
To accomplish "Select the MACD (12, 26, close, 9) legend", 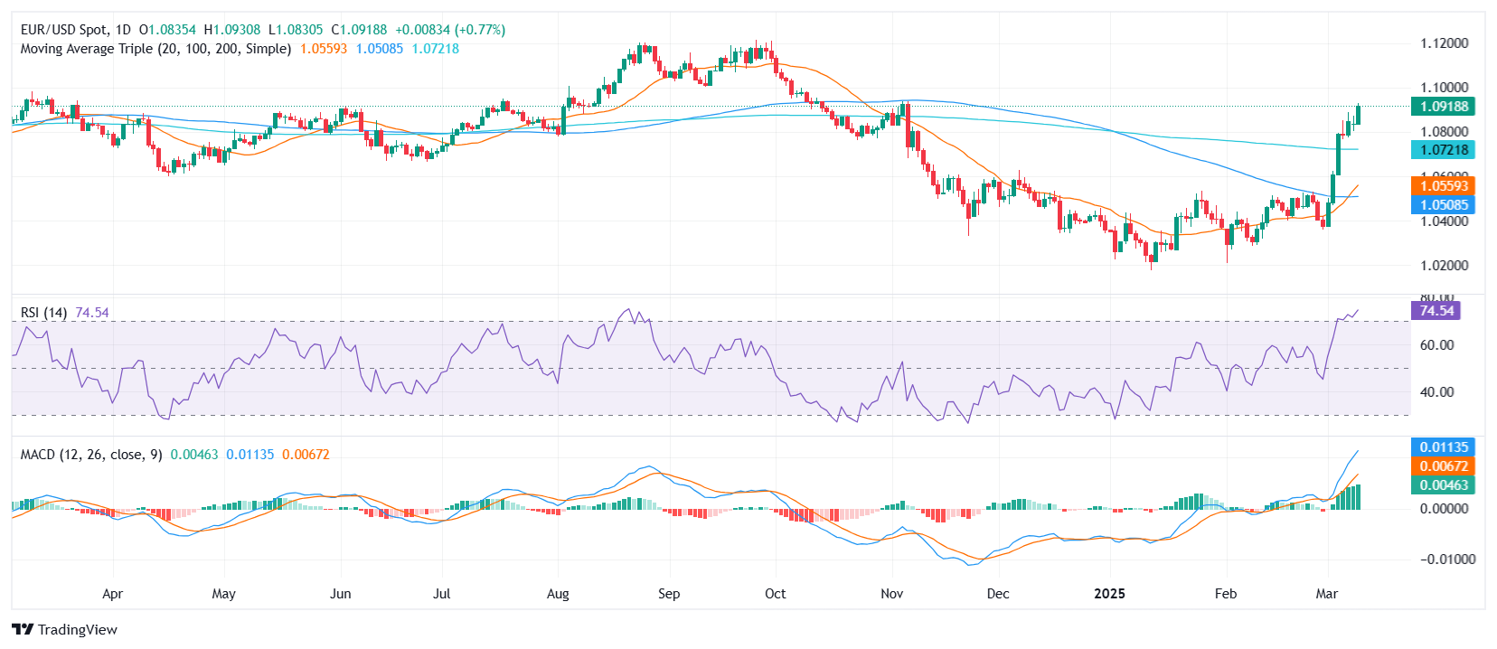I will coord(91,455).
